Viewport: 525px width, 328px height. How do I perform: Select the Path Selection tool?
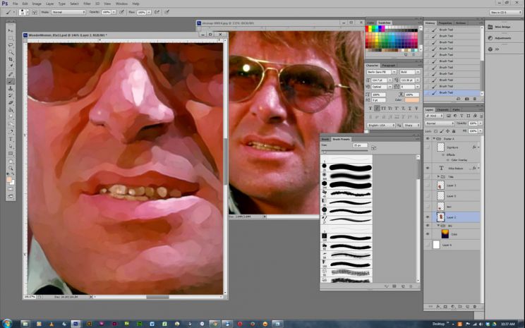pyautogui.click(x=11, y=146)
